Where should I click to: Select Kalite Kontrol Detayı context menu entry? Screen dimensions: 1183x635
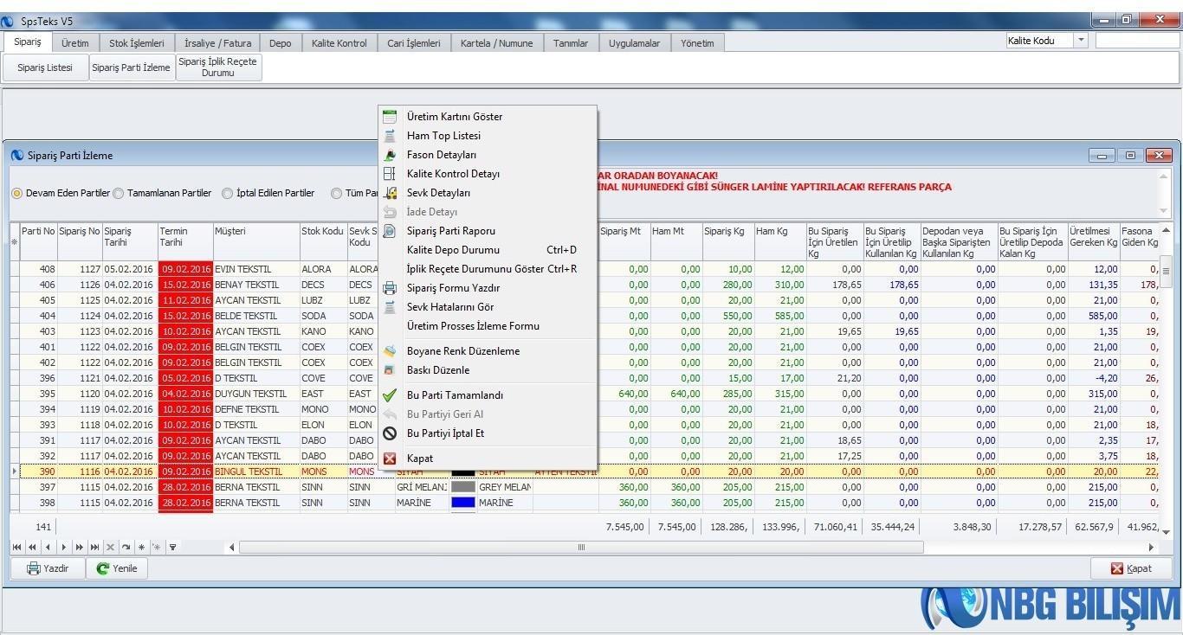(487, 174)
